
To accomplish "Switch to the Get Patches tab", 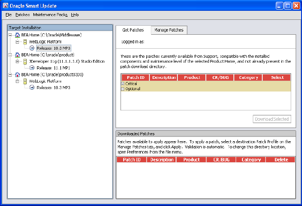I will point(133,30).
